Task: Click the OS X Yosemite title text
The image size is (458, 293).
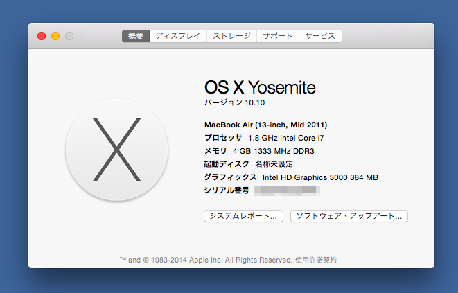Action: pyautogui.click(x=260, y=87)
